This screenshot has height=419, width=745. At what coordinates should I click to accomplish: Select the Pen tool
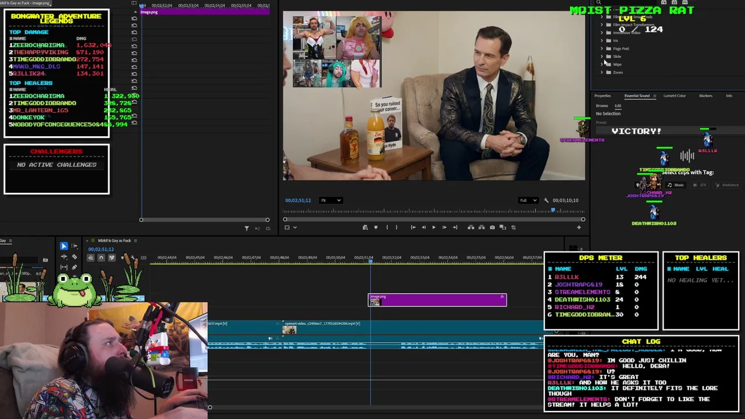(x=74, y=267)
